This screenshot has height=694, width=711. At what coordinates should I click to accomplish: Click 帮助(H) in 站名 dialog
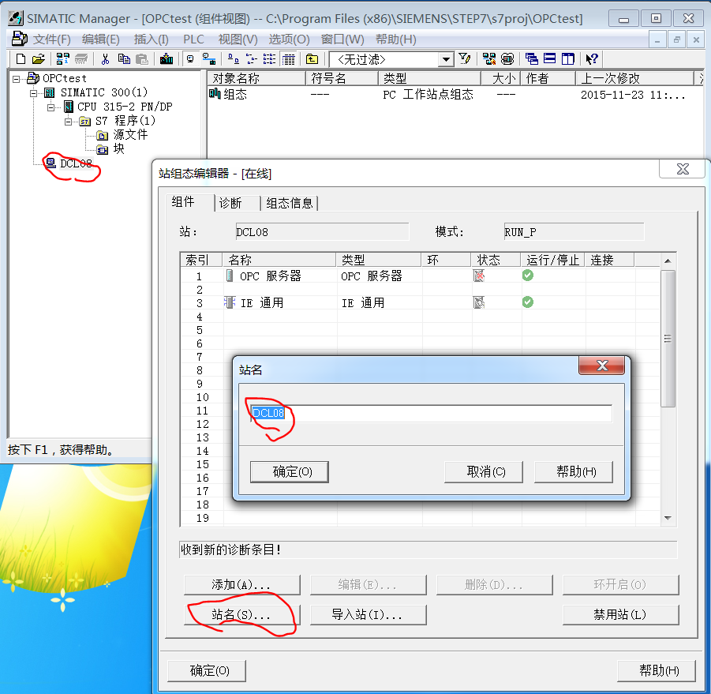pyautogui.click(x=574, y=471)
